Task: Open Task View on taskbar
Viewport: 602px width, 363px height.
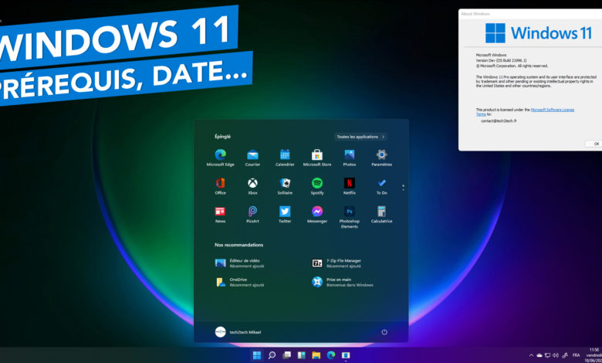Action: pos(286,355)
